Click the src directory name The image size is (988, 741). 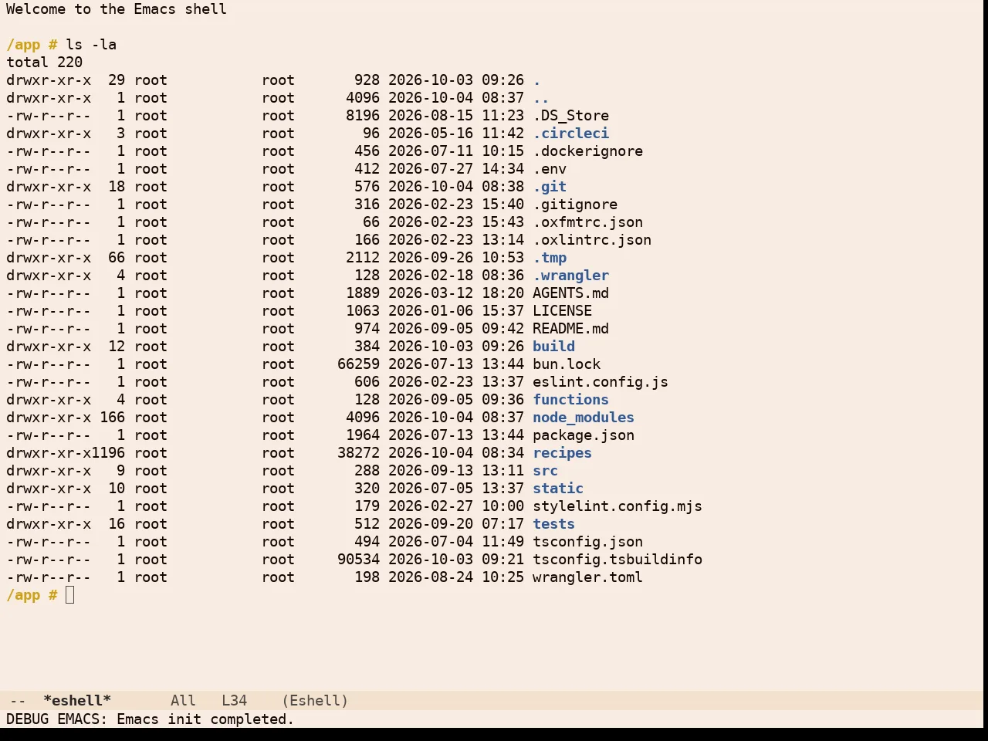coord(546,471)
